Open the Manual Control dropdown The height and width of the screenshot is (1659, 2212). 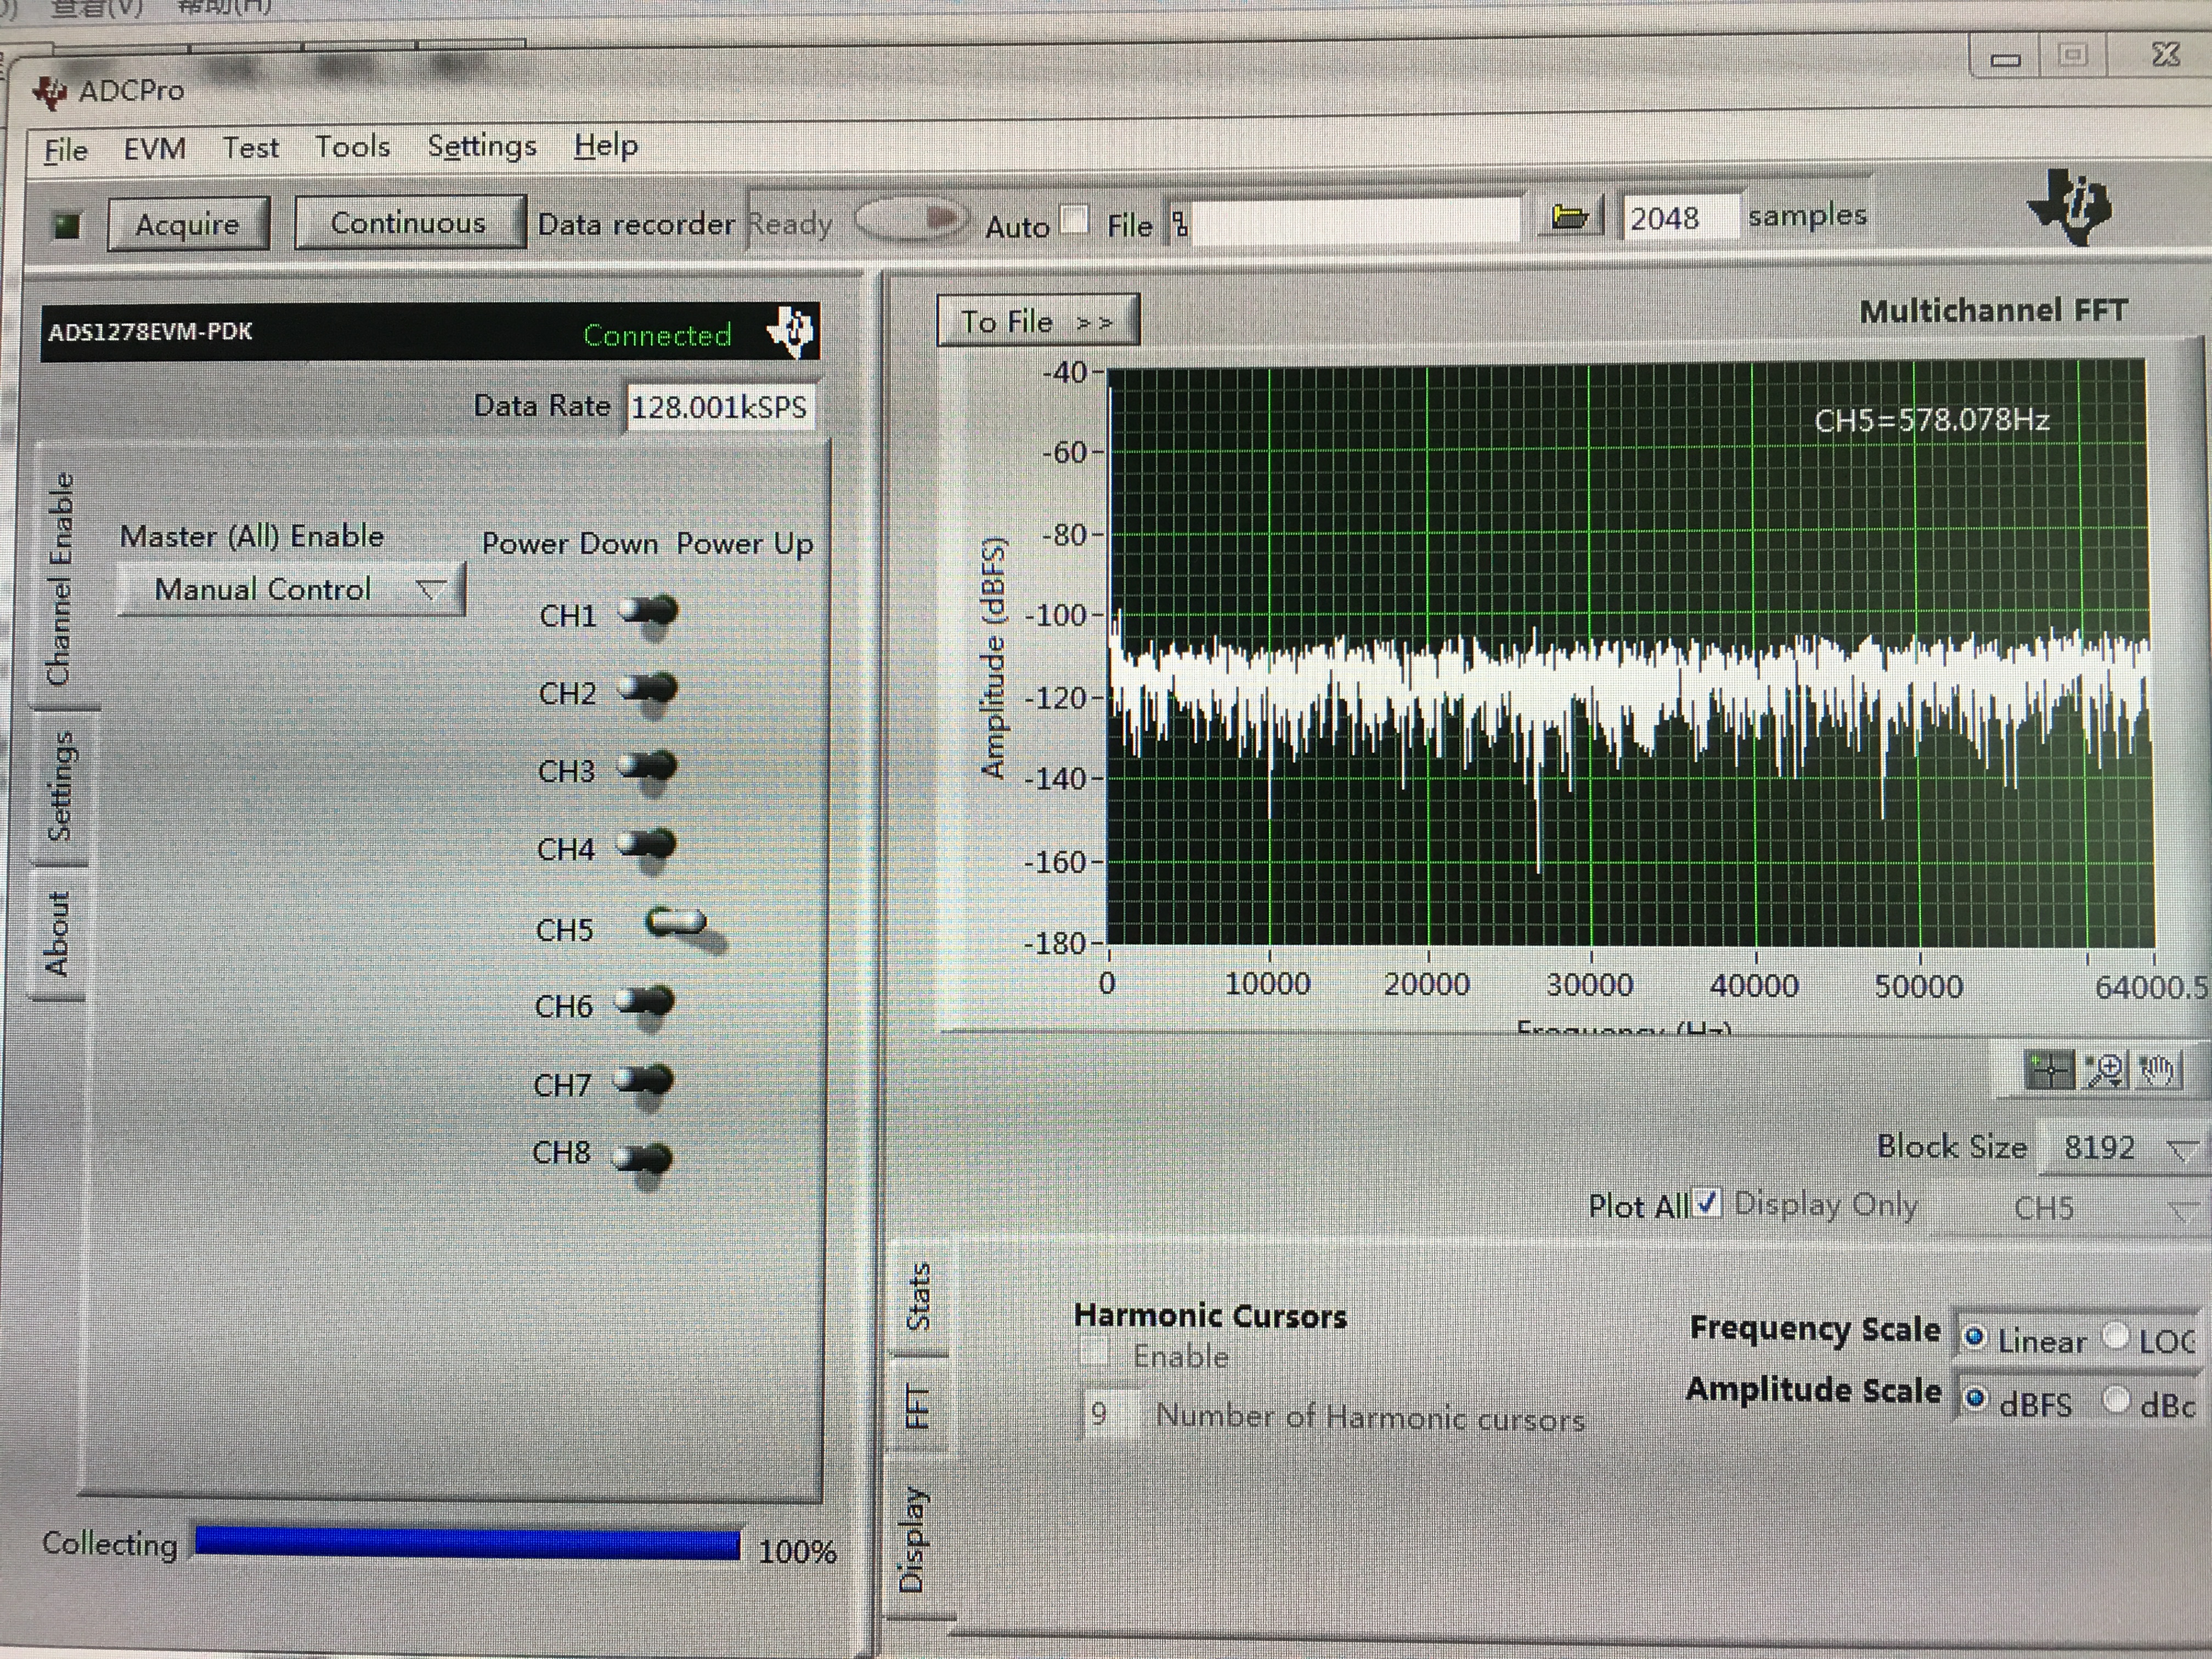(290, 589)
